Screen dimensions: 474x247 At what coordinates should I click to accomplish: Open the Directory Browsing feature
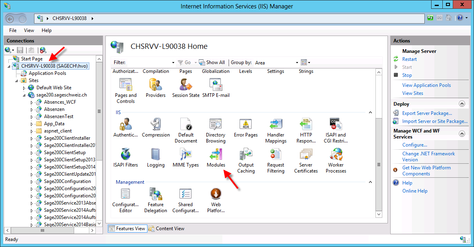[216, 131]
